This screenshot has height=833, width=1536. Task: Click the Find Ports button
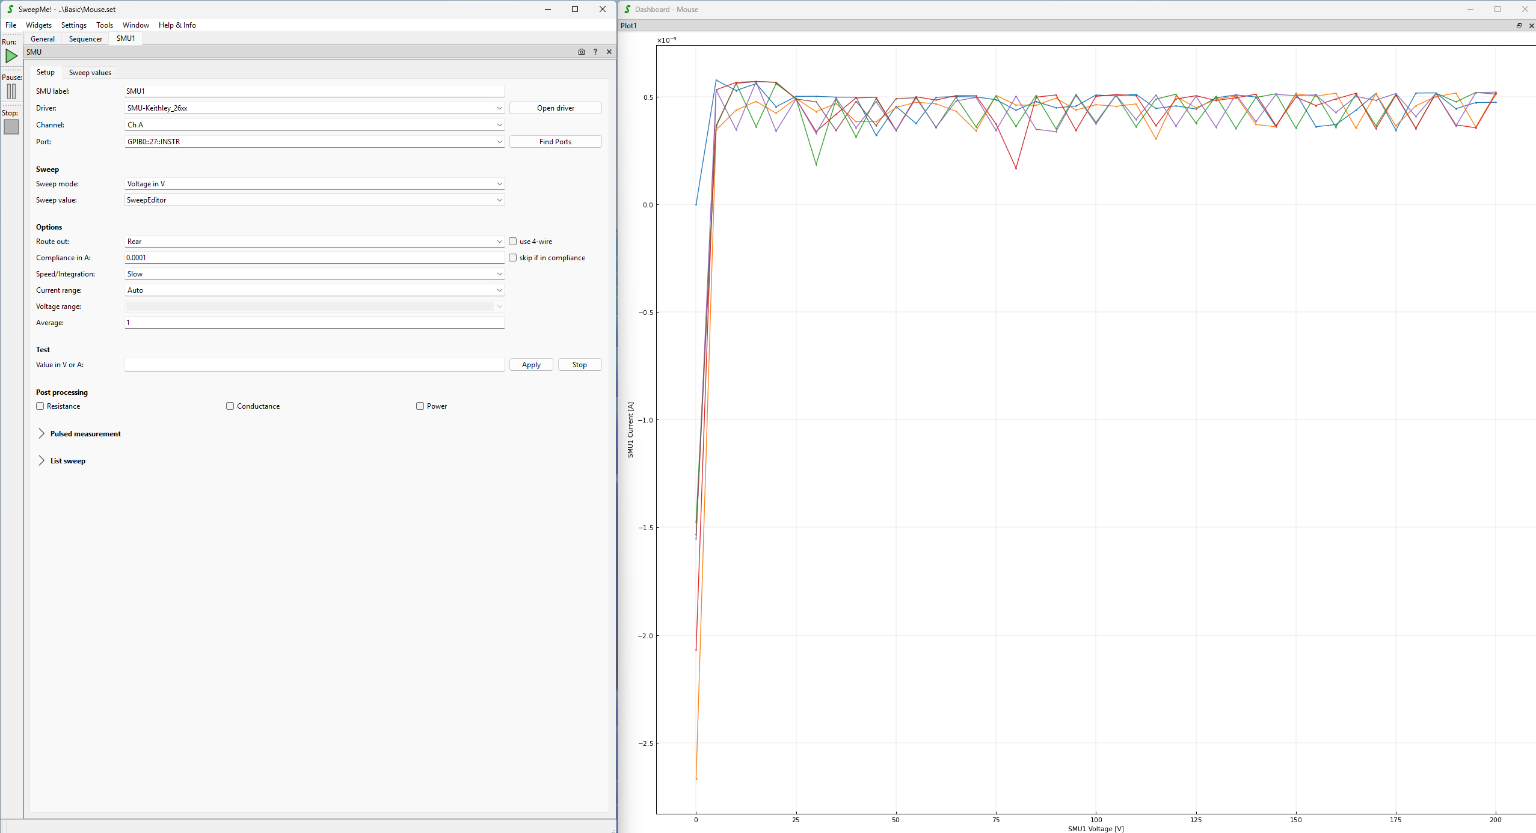coord(554,142)
